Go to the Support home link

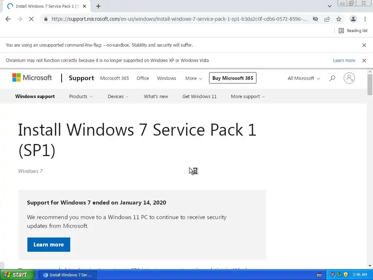[x=81, y=78]
